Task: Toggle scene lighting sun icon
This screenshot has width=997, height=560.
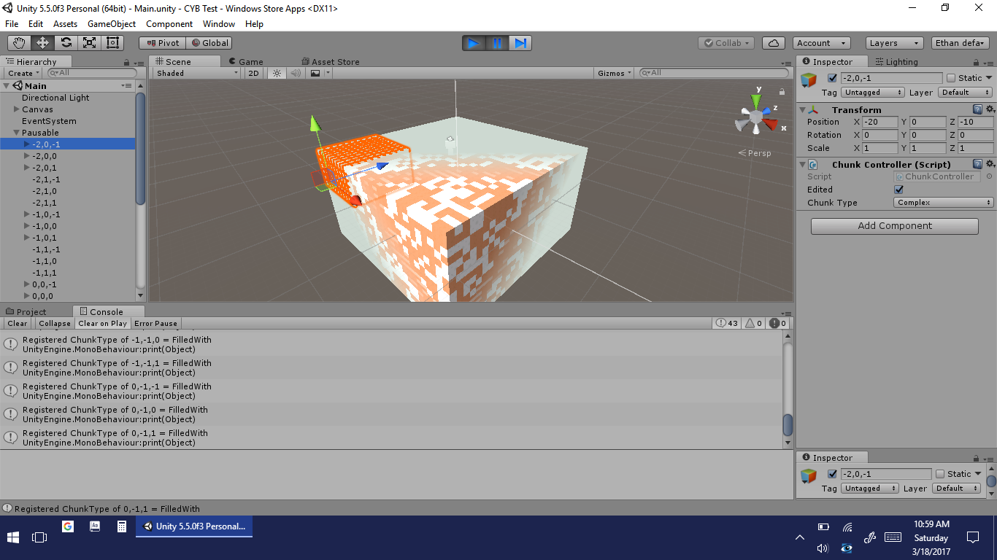Action: [277, 73]
